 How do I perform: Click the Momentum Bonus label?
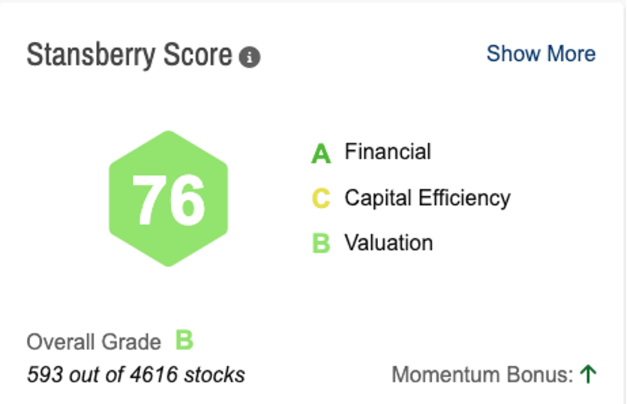click(482, 374)
